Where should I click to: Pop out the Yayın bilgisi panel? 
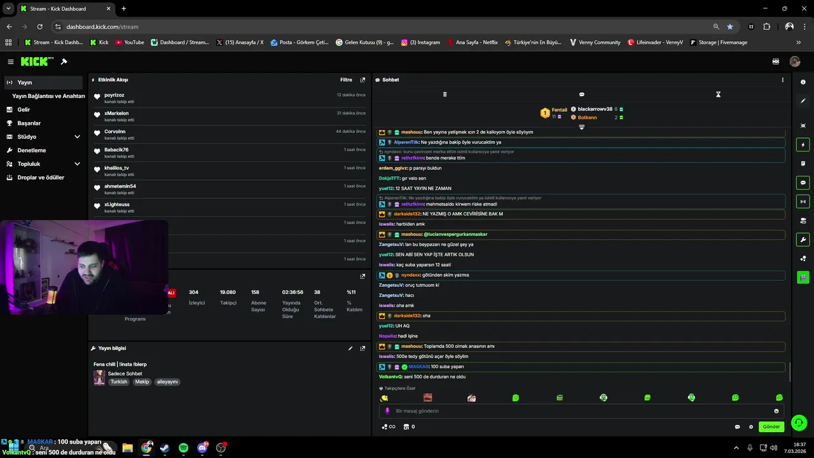click(362, 349)
